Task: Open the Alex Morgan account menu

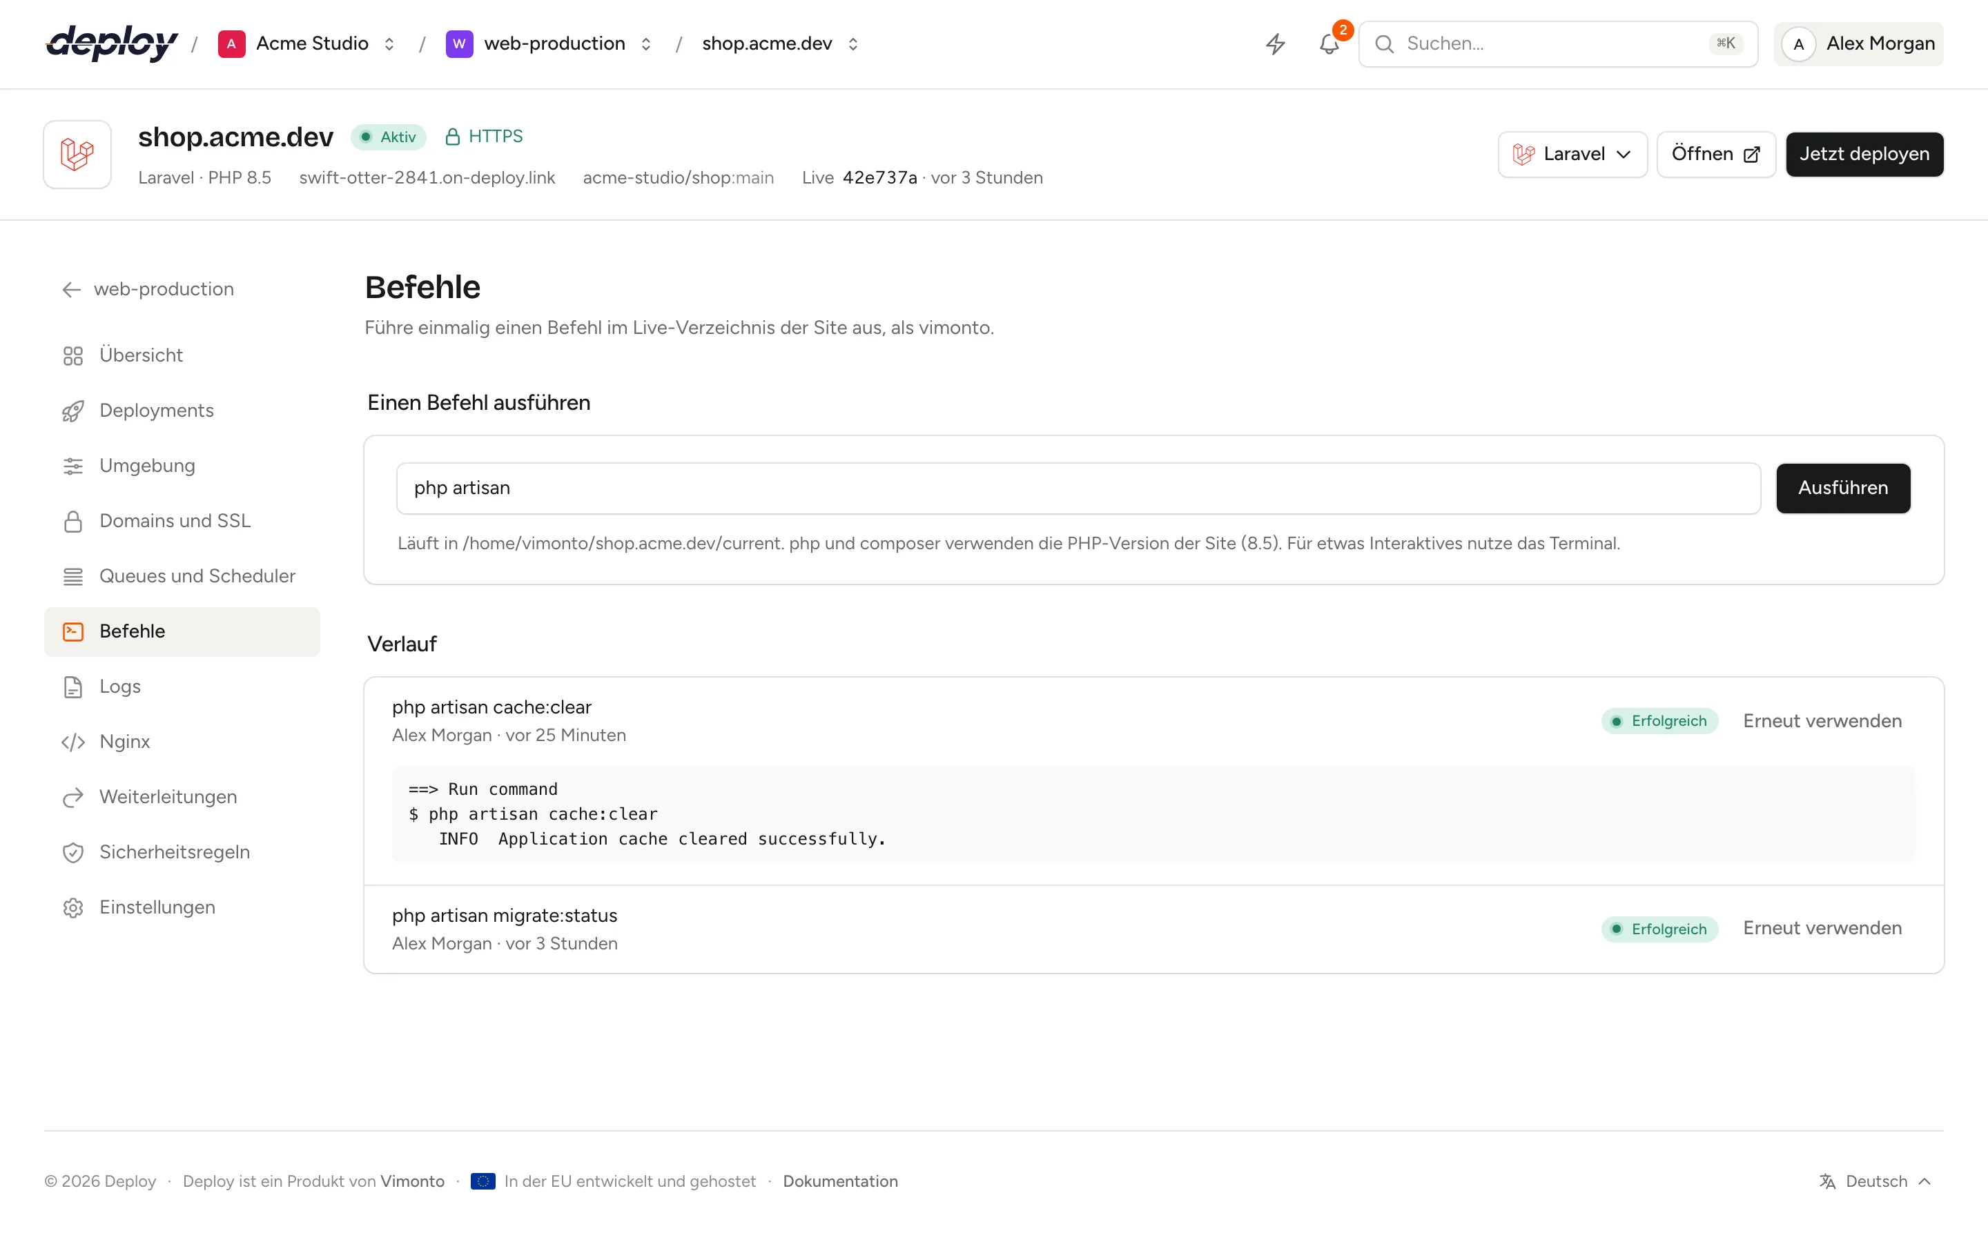Action: (x=1858, y=43)
